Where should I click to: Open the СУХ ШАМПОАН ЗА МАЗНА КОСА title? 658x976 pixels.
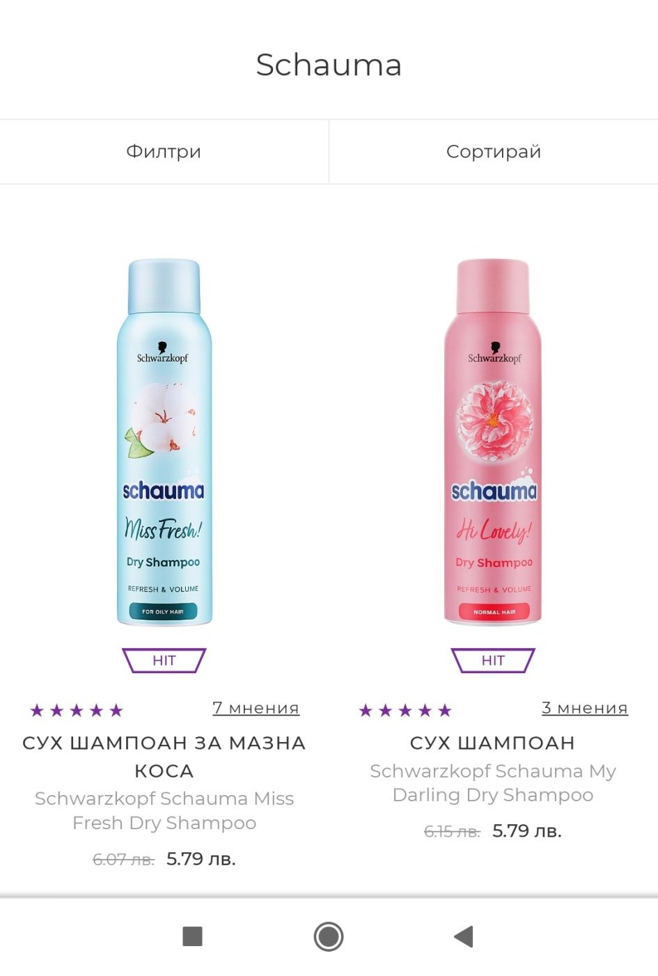coord(164,757)
